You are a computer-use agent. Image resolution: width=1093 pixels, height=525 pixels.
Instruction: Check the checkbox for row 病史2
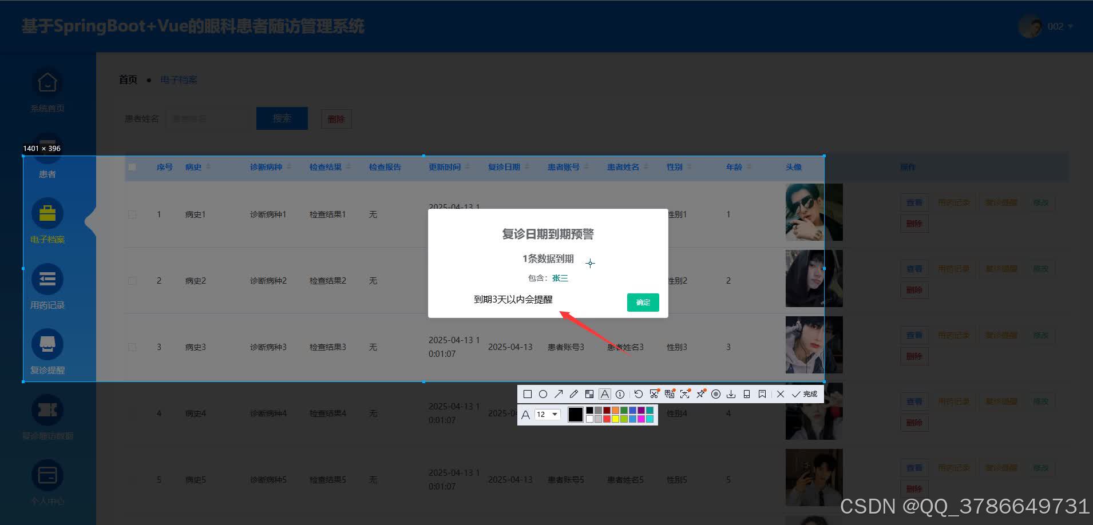click(132, 280)
